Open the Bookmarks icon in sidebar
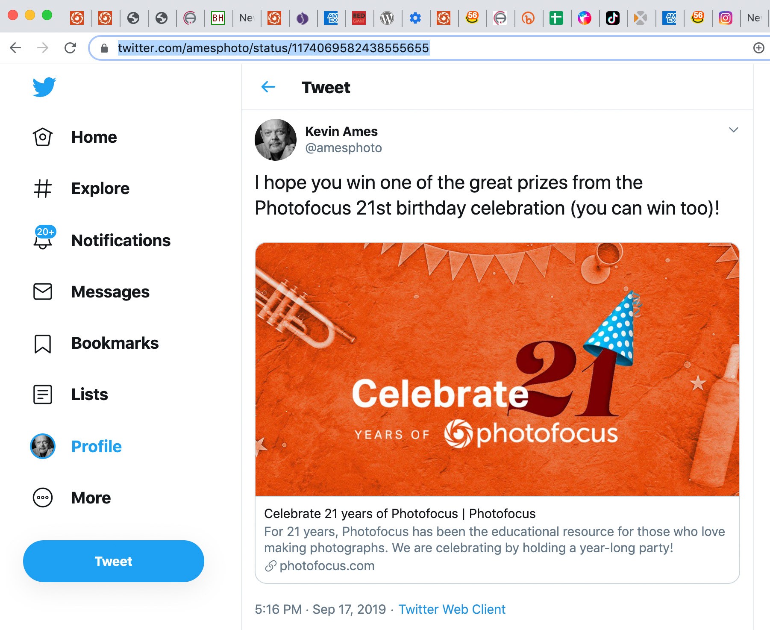 pyautogui.click(x=43, y=343)
